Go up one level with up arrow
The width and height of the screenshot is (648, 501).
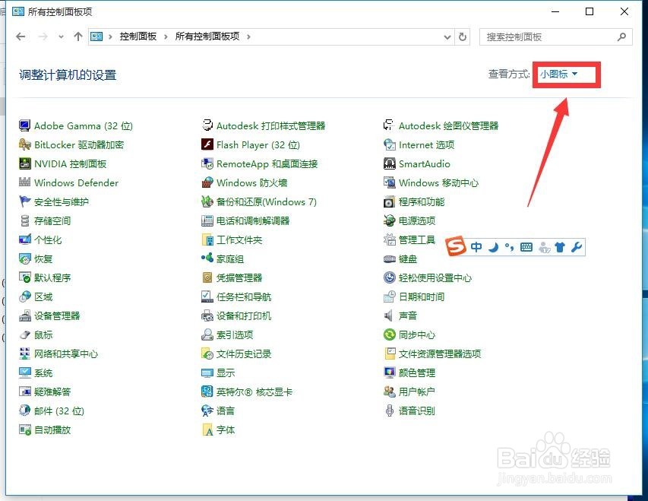click(78, 36)
